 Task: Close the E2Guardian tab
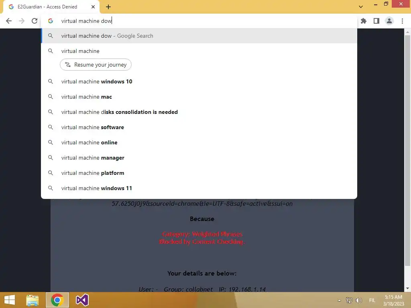[93, 7]
